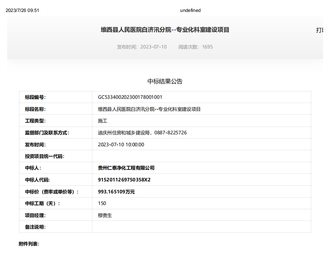Click the 中标结果公告 section heading

pos(165,82)
